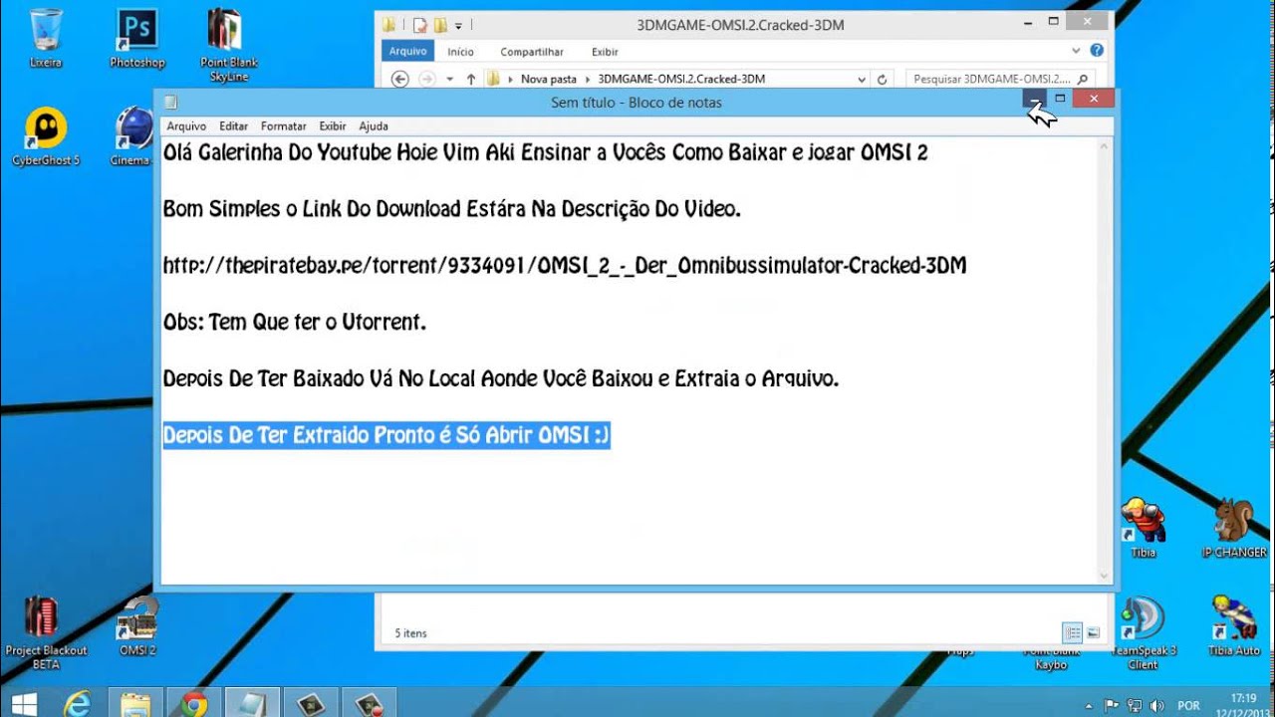Open the OMSI 2 desktop shortcut
1275x717 pixels.
pos(137,626)
